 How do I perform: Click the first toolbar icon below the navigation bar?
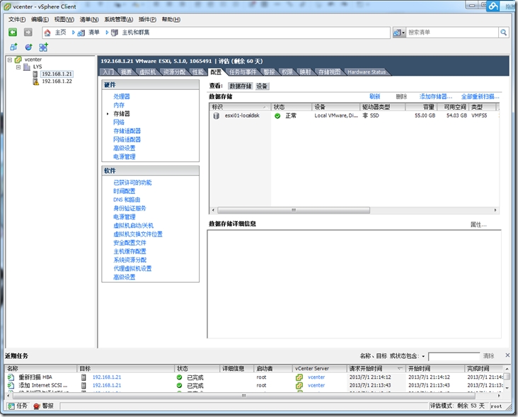[x=13, y=47]
